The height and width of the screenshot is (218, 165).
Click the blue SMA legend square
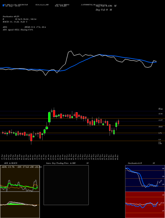click(x=4, y=5)
